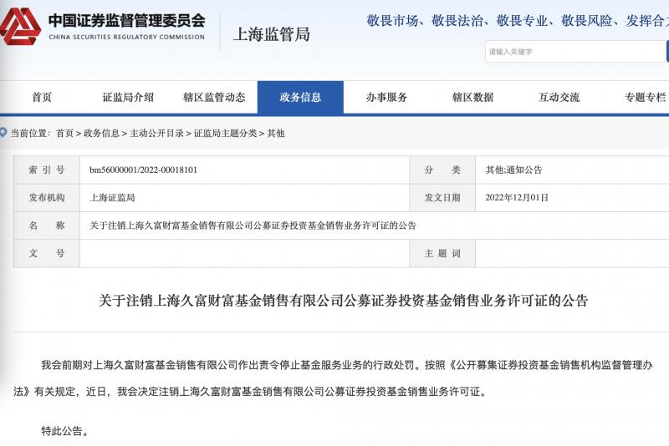Select index number bm56000001/2022-00018101
The height and width of the screenshot is (446, 669).
coord(143,170)
